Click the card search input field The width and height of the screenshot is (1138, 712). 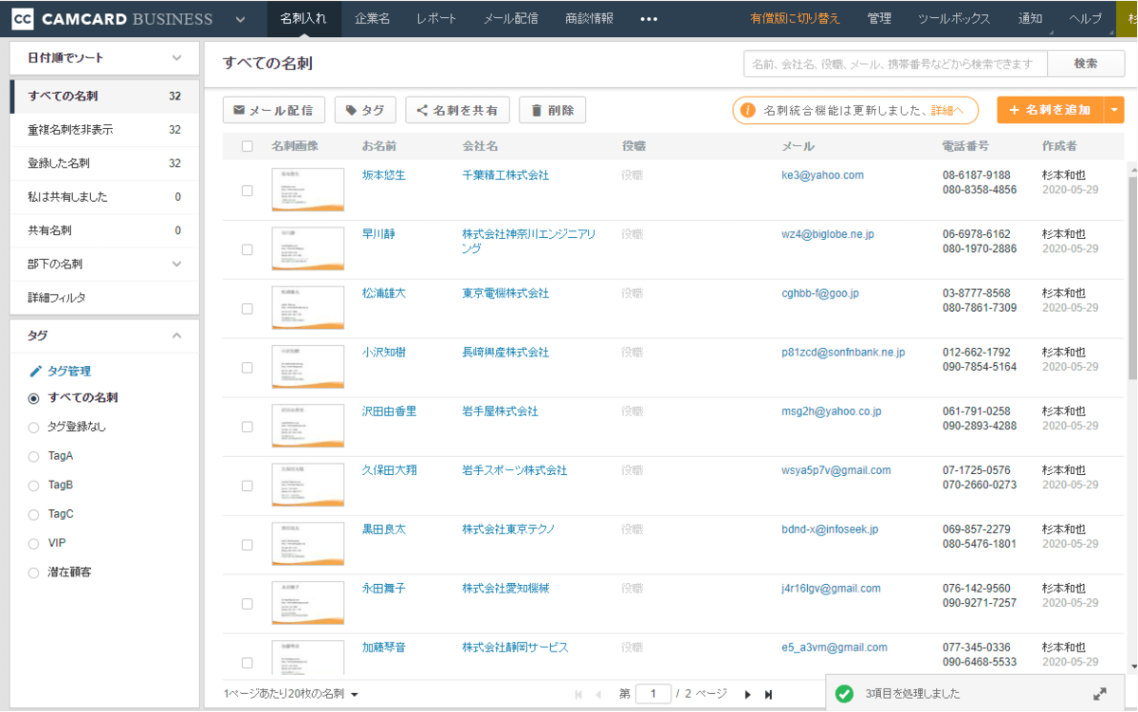pyautogui.click(x=895, y=64)
